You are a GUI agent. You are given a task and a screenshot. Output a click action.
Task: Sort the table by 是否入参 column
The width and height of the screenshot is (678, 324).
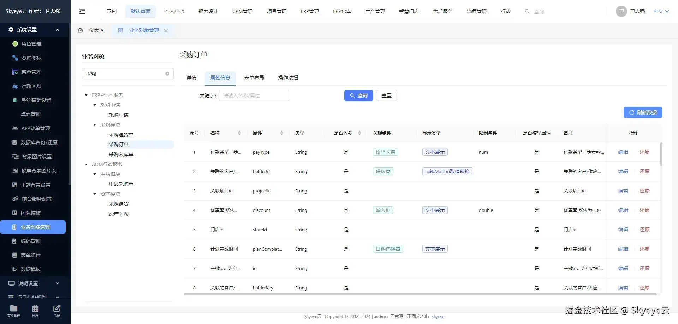(x=359, y=133)
